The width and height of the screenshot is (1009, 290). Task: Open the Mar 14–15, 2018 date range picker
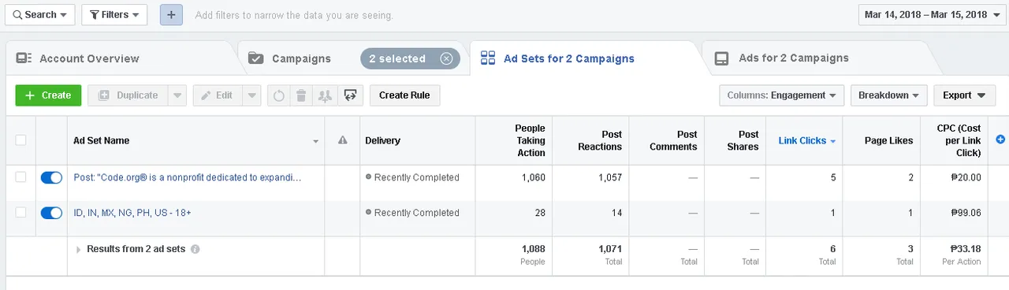click(933, 15)
